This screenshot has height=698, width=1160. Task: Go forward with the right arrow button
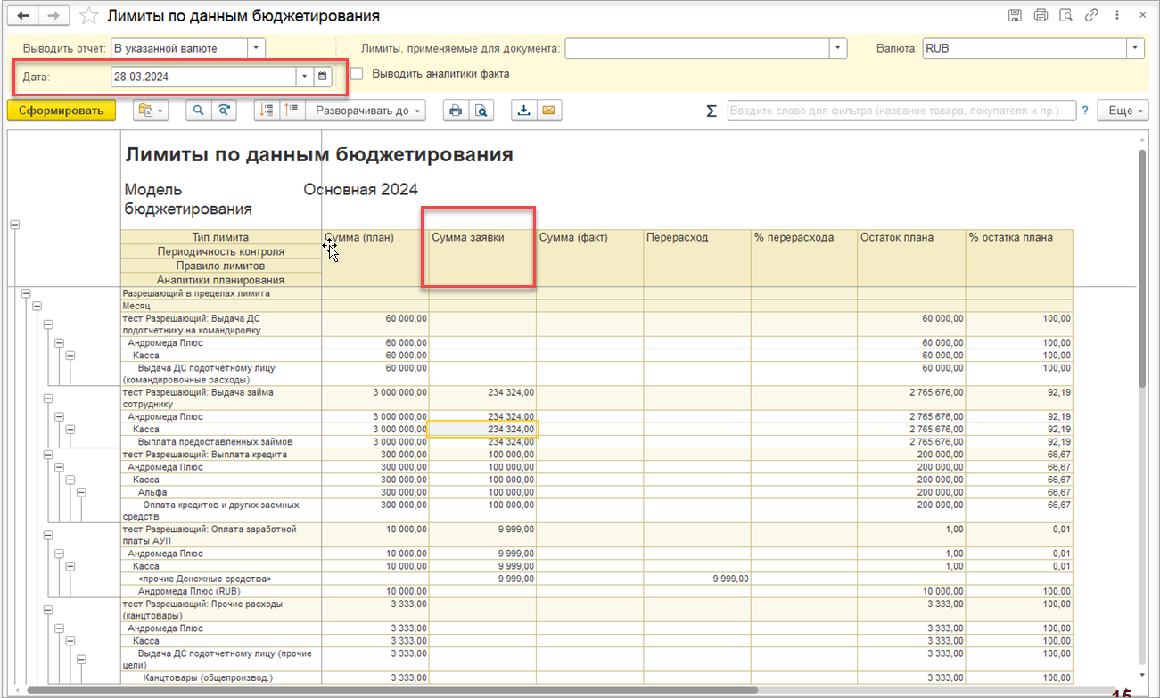coord(53,16)
